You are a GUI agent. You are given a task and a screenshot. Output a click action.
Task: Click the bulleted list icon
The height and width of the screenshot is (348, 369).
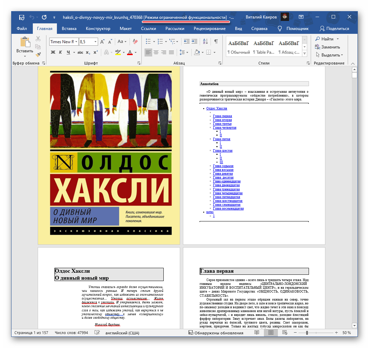point(148,41)
